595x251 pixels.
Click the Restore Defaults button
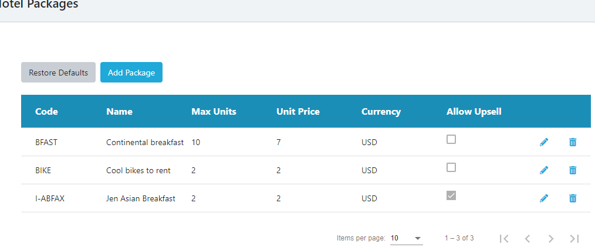(58, 73)
